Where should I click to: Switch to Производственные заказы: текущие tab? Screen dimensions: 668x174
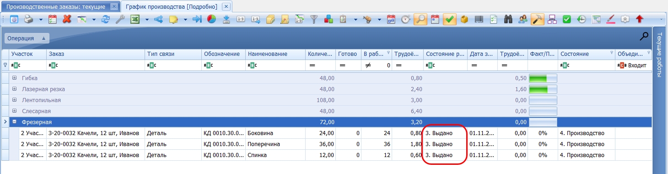pos(60,7)
